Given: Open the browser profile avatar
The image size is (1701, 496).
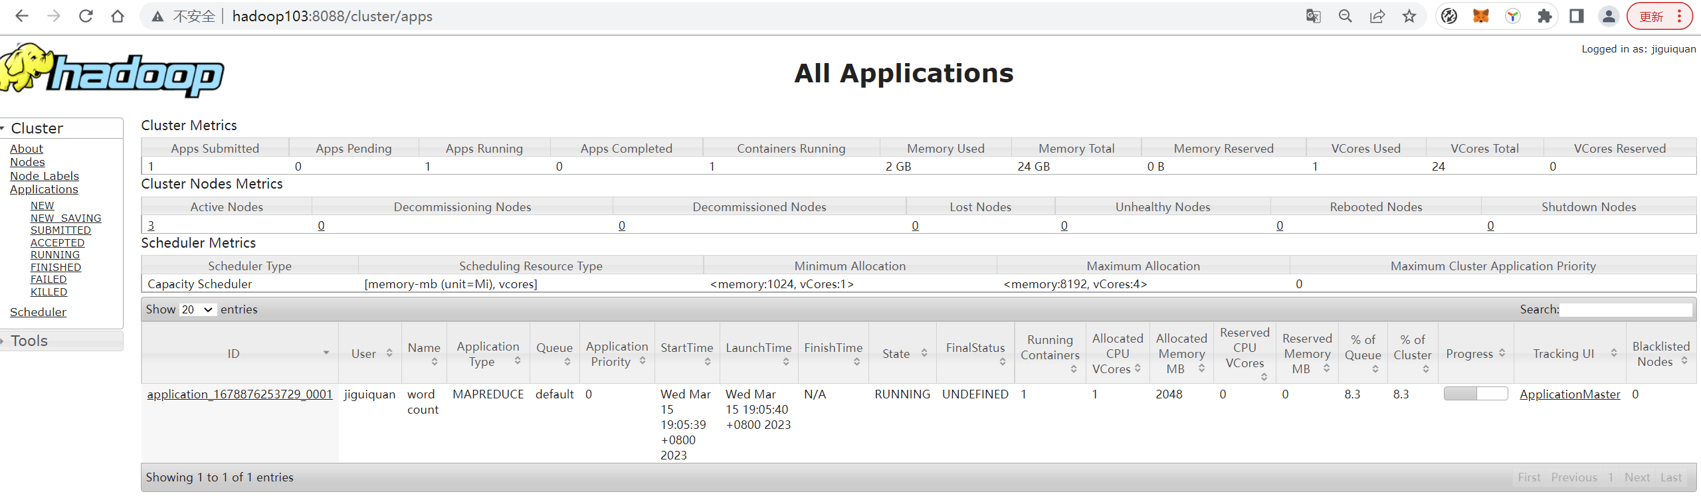Looking at the screenshot, I should pyautogui.click(x=1609, y=16).
